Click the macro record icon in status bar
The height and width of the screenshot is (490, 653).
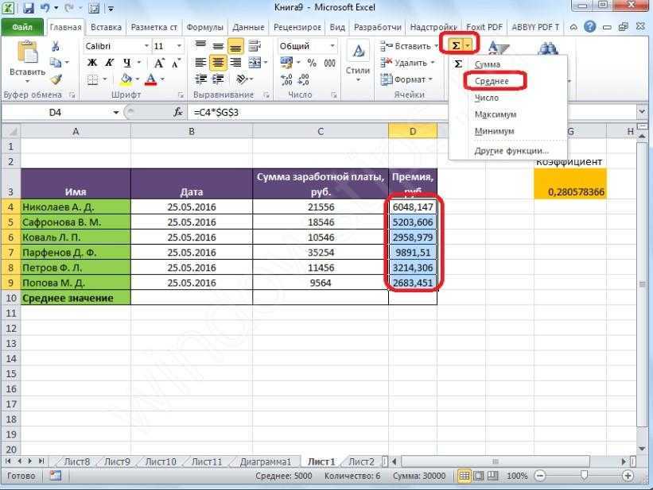tap(55, 476)
